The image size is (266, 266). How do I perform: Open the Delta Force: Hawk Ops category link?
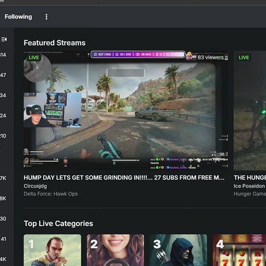(x=51, y=194)
